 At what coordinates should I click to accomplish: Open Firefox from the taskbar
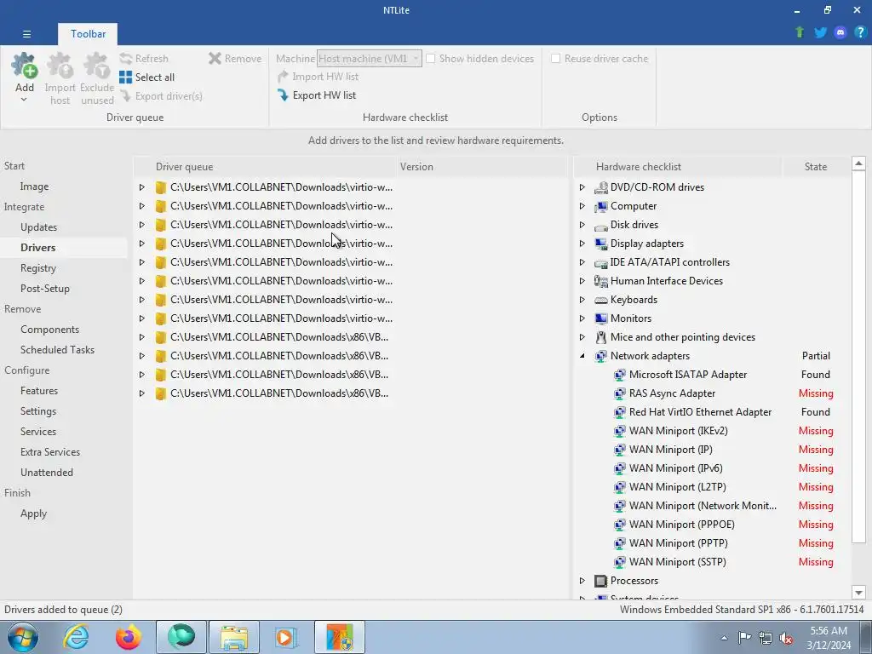(129, 637)
